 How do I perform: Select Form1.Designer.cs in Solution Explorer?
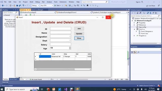147,31
